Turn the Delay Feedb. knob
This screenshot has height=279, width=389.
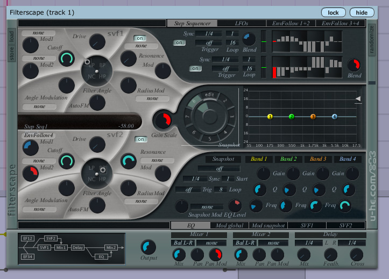331,255
